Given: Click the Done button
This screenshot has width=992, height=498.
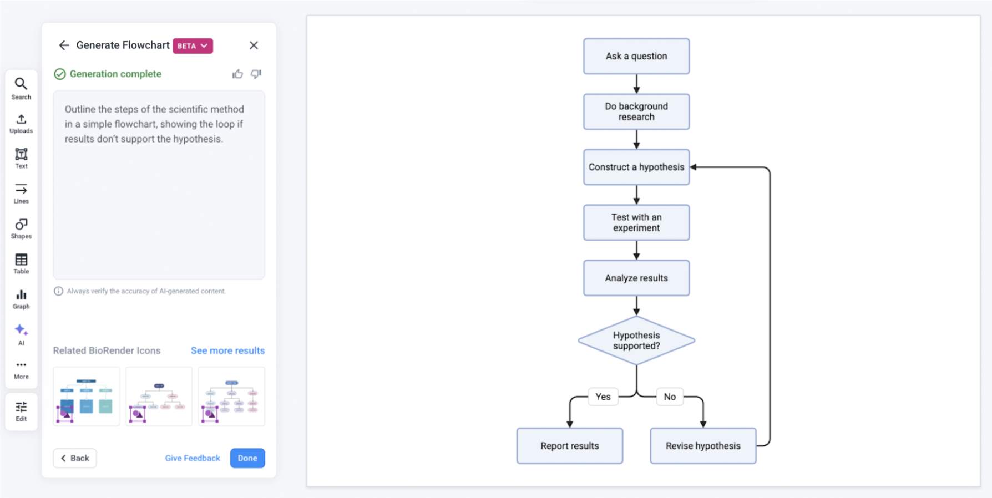Looking at the screenshot, I should click(247, 458).
